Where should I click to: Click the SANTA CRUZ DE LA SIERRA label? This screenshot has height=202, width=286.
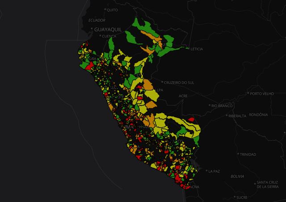click(268, 184)
